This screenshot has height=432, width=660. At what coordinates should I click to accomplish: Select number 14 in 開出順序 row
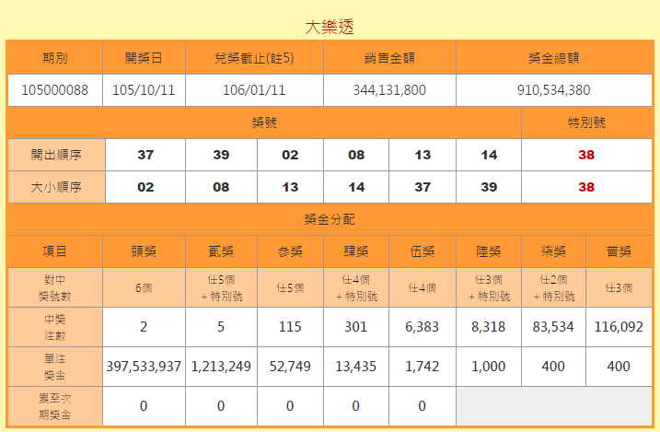click(489, 155)
